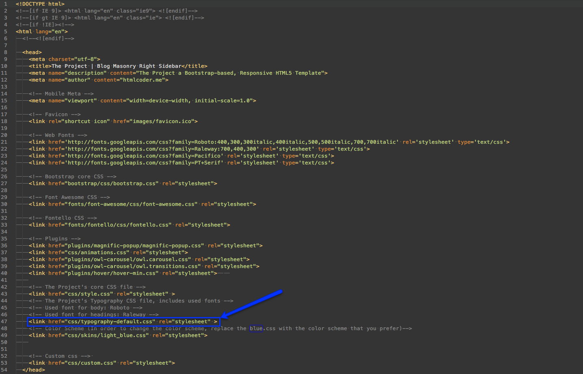
Task: Click the magnific-popup.css plugin path
Action: pos(134,246)
